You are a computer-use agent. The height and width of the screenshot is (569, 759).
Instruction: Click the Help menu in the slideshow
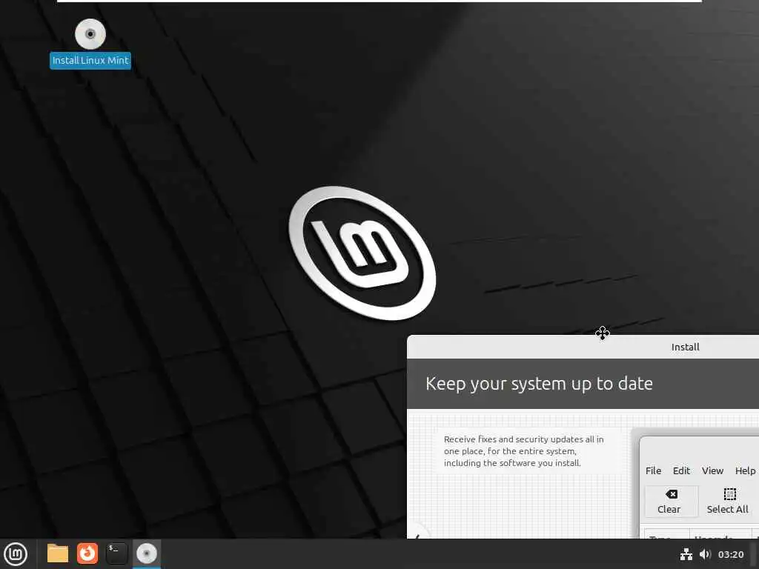[x=745, y=470]
